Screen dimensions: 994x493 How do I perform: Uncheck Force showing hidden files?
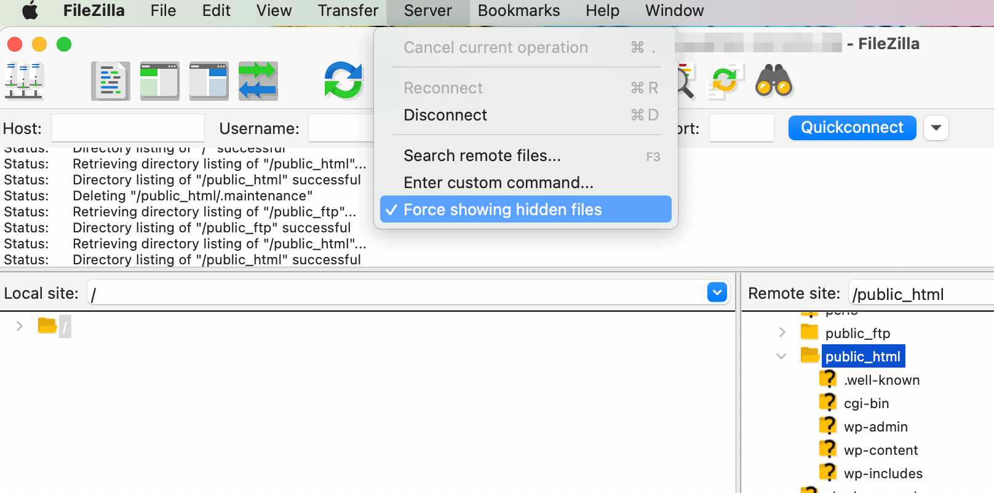pyautogui.click(x=526, y=210)
